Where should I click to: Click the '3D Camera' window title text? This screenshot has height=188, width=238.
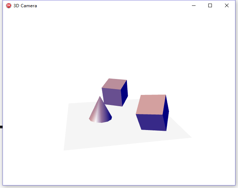pos(25,6)
